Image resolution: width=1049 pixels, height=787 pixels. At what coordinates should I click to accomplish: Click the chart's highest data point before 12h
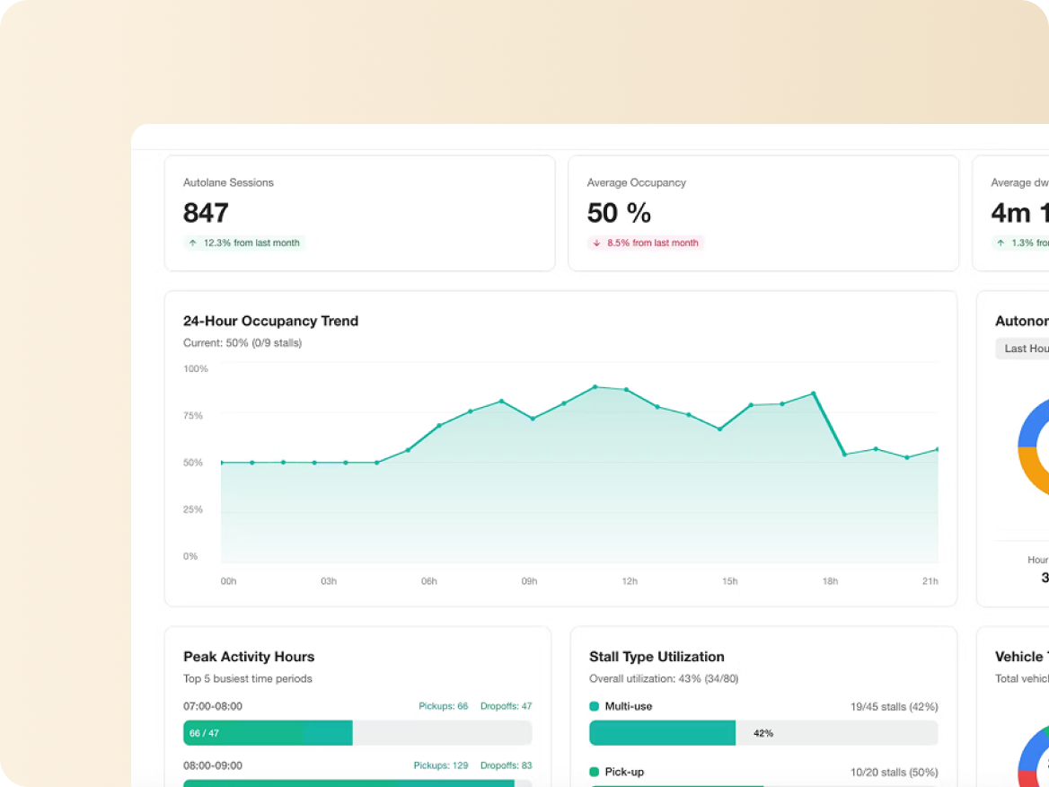[x=595, y=387]
